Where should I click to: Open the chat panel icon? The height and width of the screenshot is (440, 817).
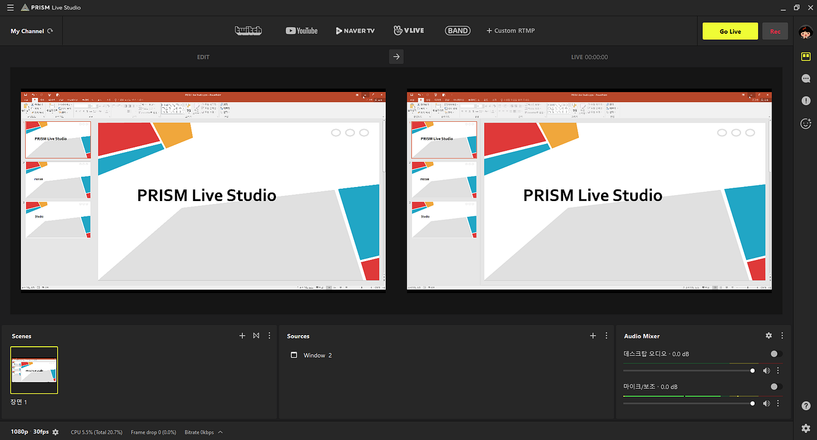pyautogui.click(x=806, y=78)
